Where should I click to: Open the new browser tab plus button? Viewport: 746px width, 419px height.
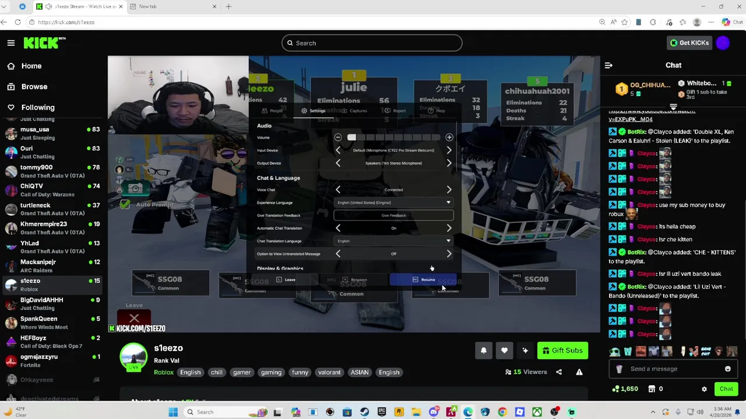tap(228, 6)
